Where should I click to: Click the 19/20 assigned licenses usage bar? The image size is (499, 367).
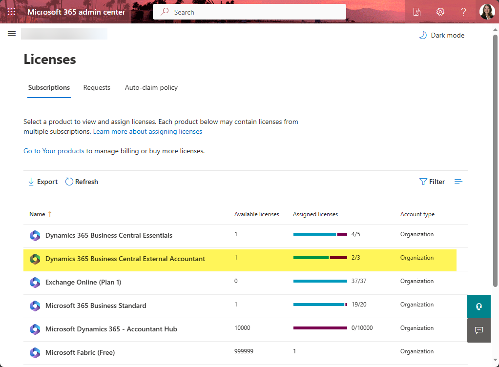320,305
